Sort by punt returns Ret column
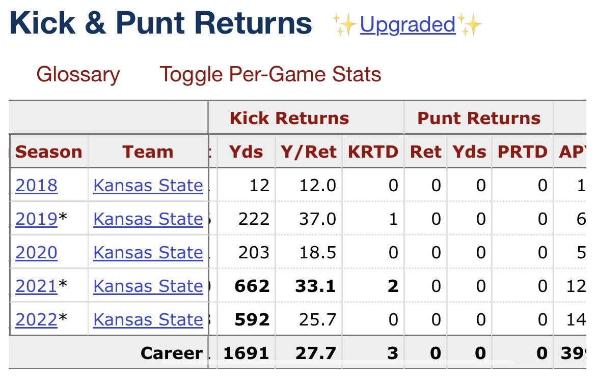Viewport: 596px width, 386px height. click(x=425, y=152)
